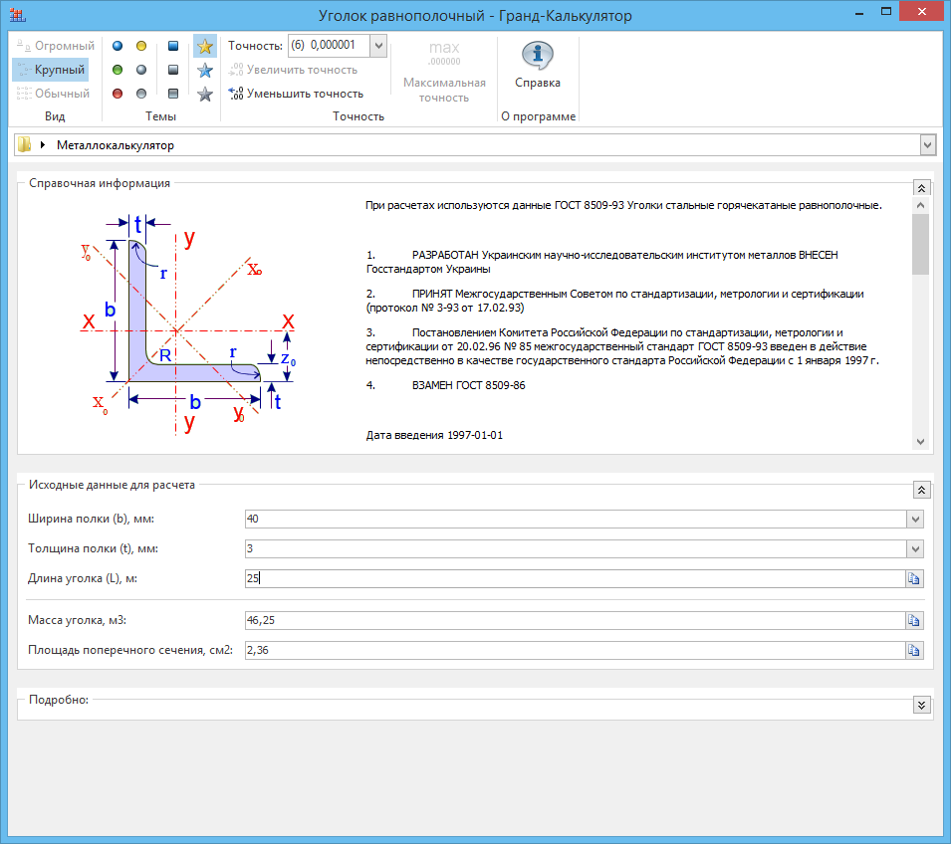
Task: Click the app icon in the title bar
Action: [18, 15]
